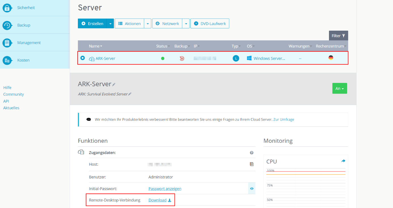Open the Zur Umfrage survey link
Viewport: 393px width, 208px height.
284,119
